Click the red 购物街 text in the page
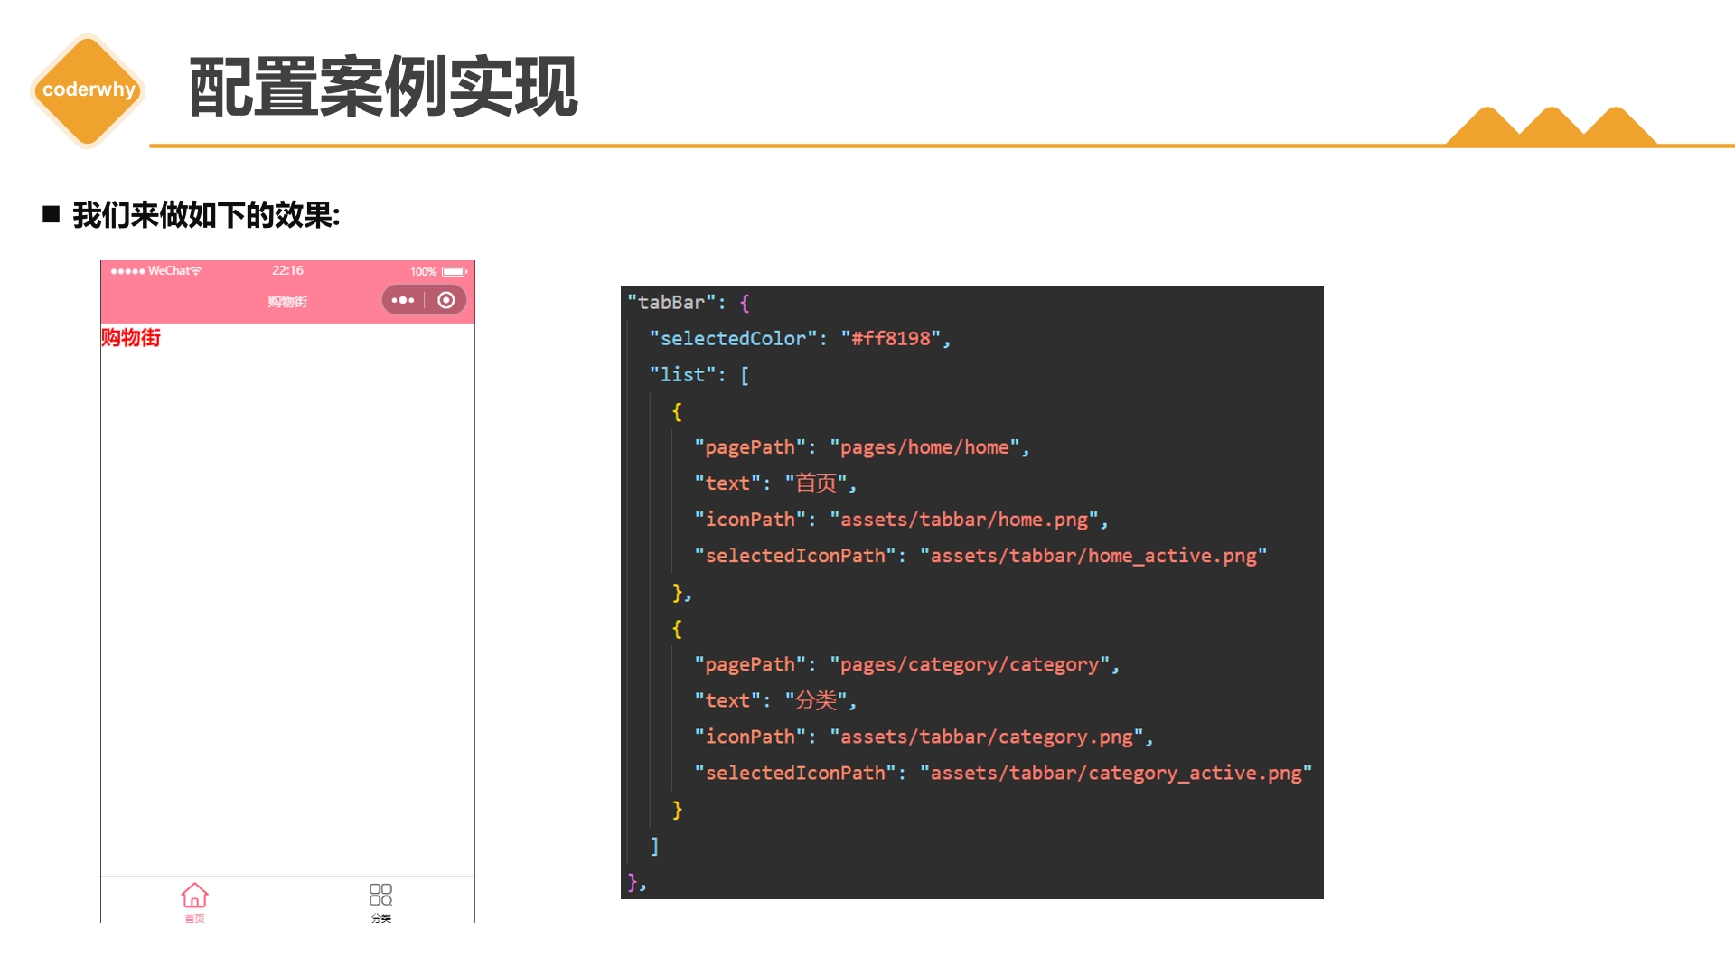Screen dimensions: 1735x976 pyautogui.click(x=131, y=337)
